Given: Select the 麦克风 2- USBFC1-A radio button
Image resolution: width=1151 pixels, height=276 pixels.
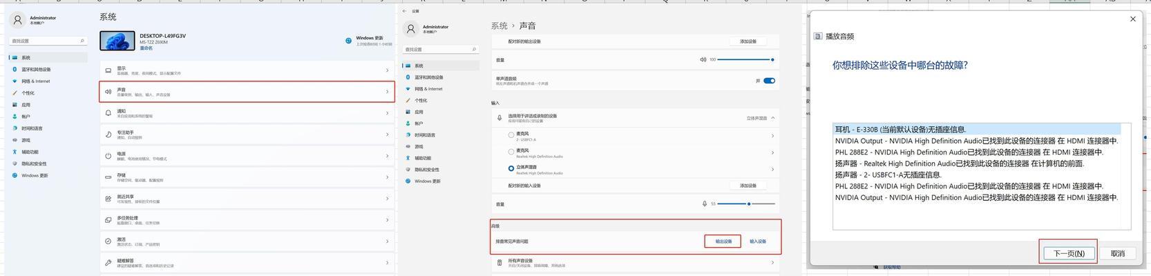Looking at the screenshot, I should click(511, 135).
